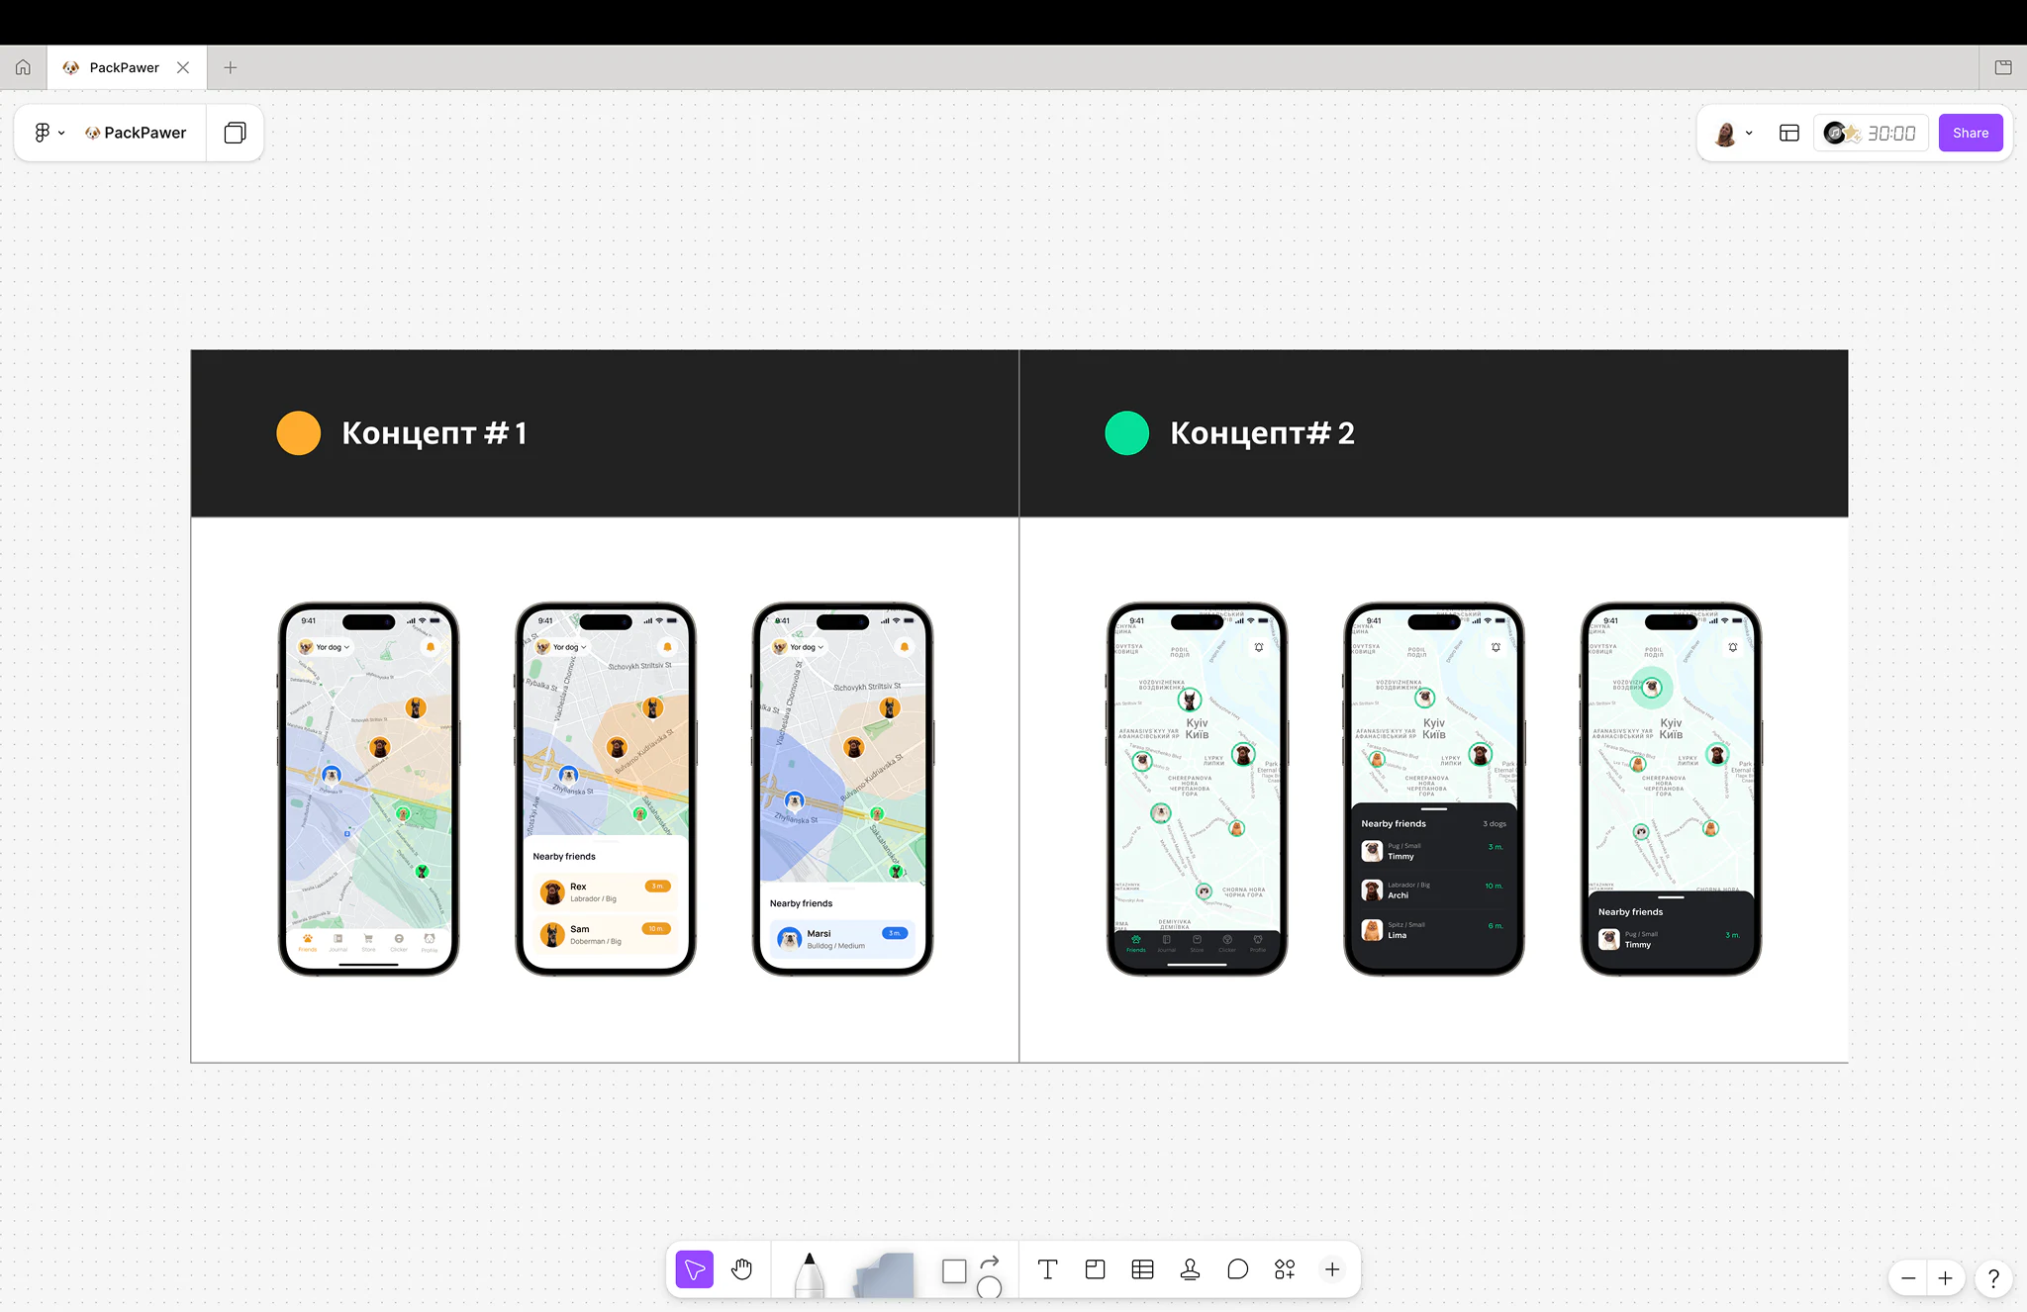2027x1312 pixels.
Task: Open widgets and plugins icon
Action: point(1285,1269)
